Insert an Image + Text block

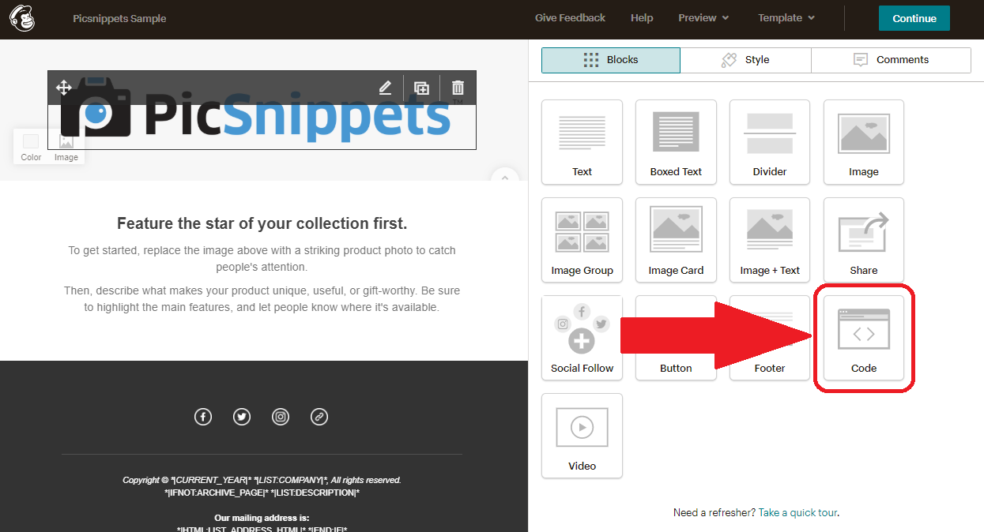[x=770, y=240]
